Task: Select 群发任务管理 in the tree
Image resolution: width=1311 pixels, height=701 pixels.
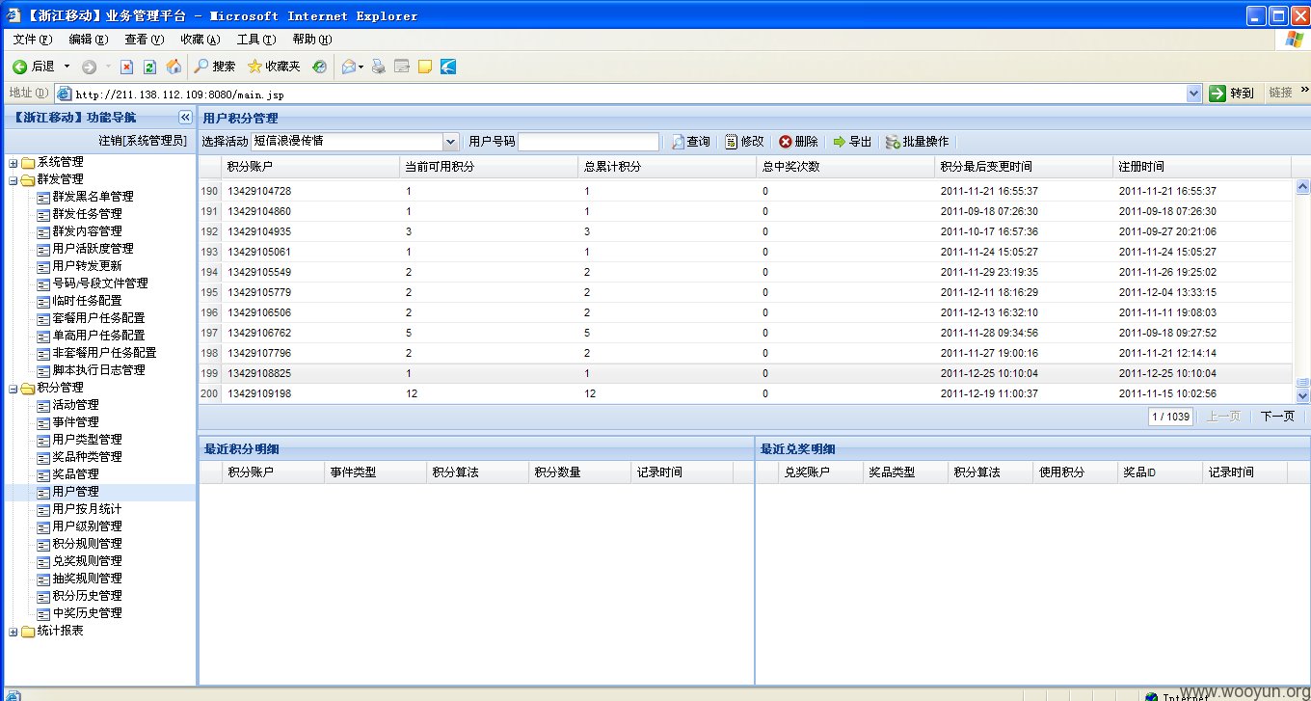Action: (x=87, y=214)
